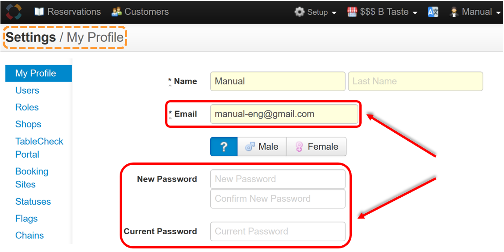Click the shop storefront icon
The image size is (504, 252).
[x=352, y=12]
